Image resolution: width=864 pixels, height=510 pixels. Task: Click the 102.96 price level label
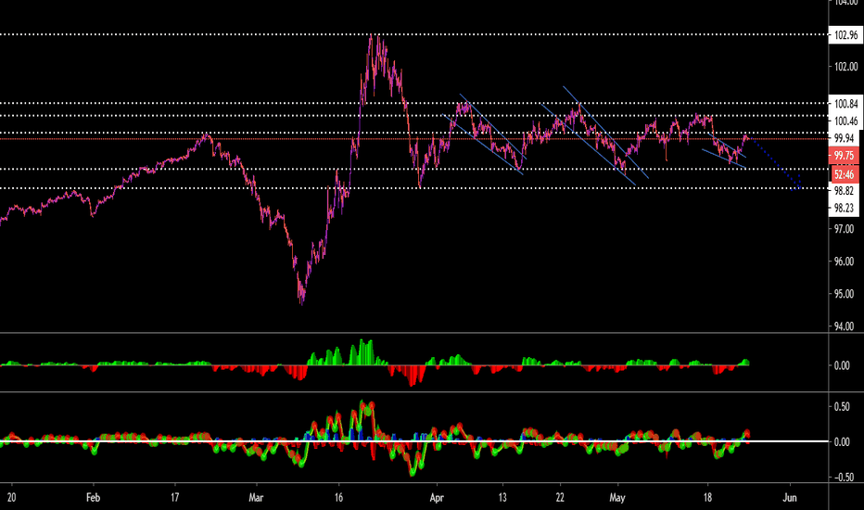click(845, 34)
